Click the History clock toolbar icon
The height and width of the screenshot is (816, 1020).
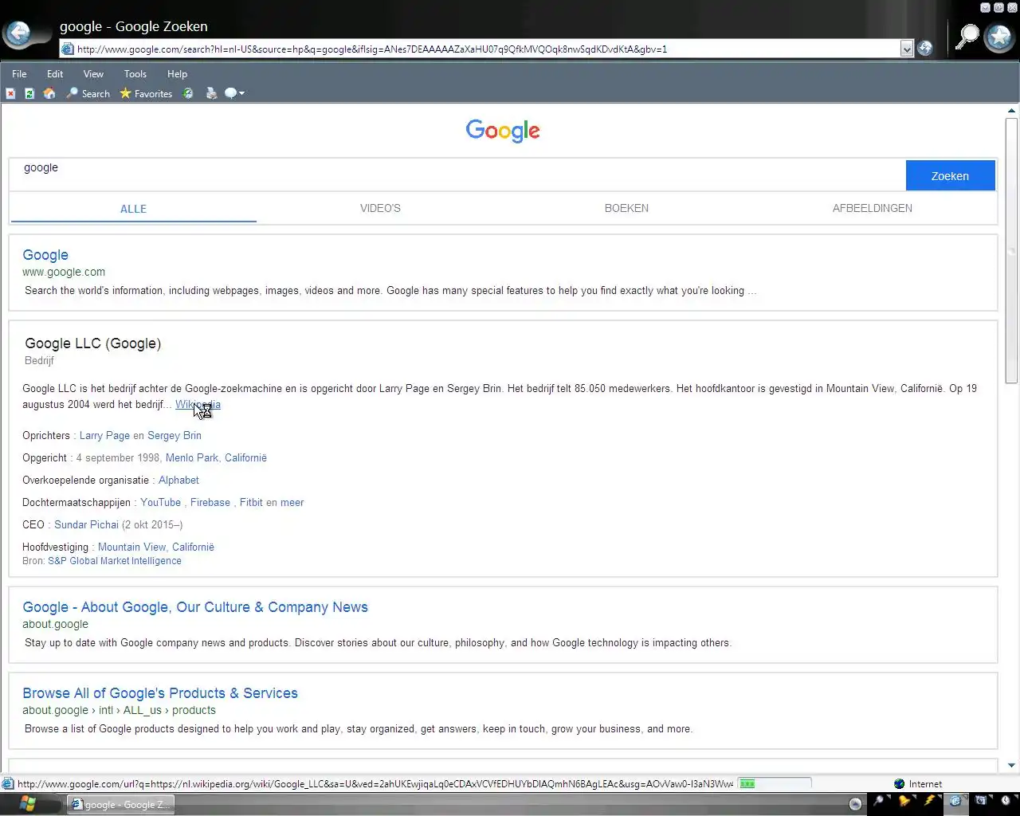pos(188,93)
